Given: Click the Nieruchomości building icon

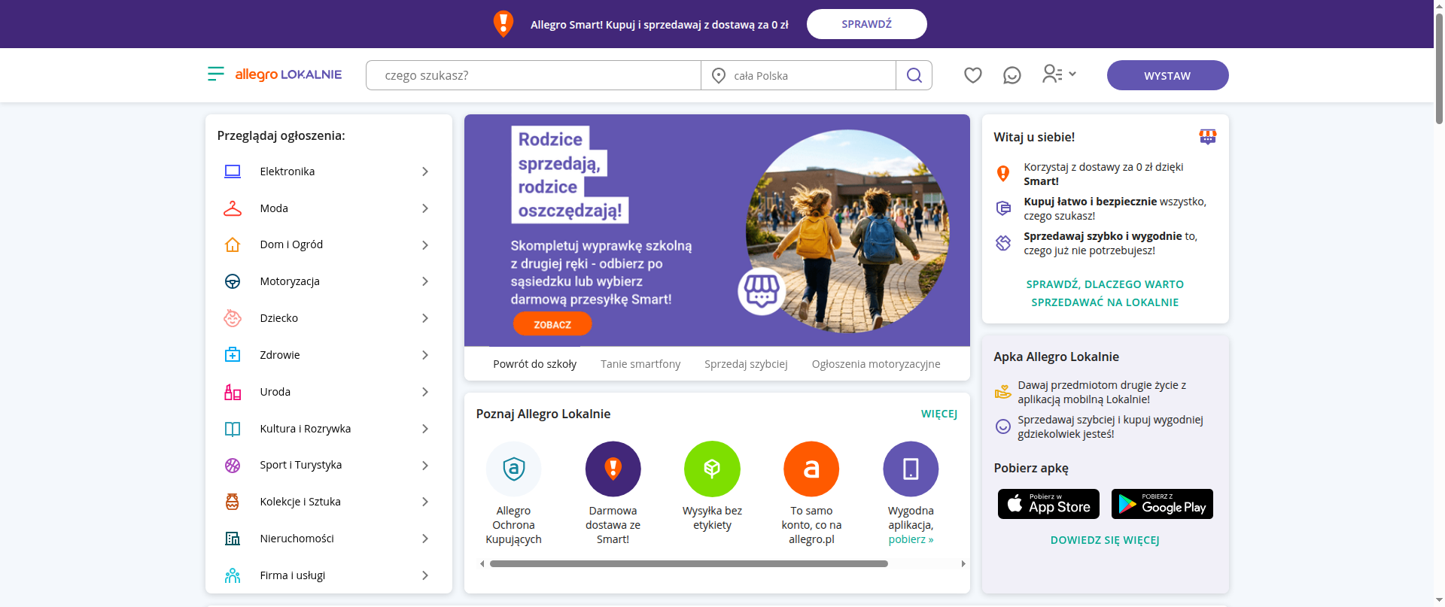Looking at the screenshot, I should tap(233, 539).
